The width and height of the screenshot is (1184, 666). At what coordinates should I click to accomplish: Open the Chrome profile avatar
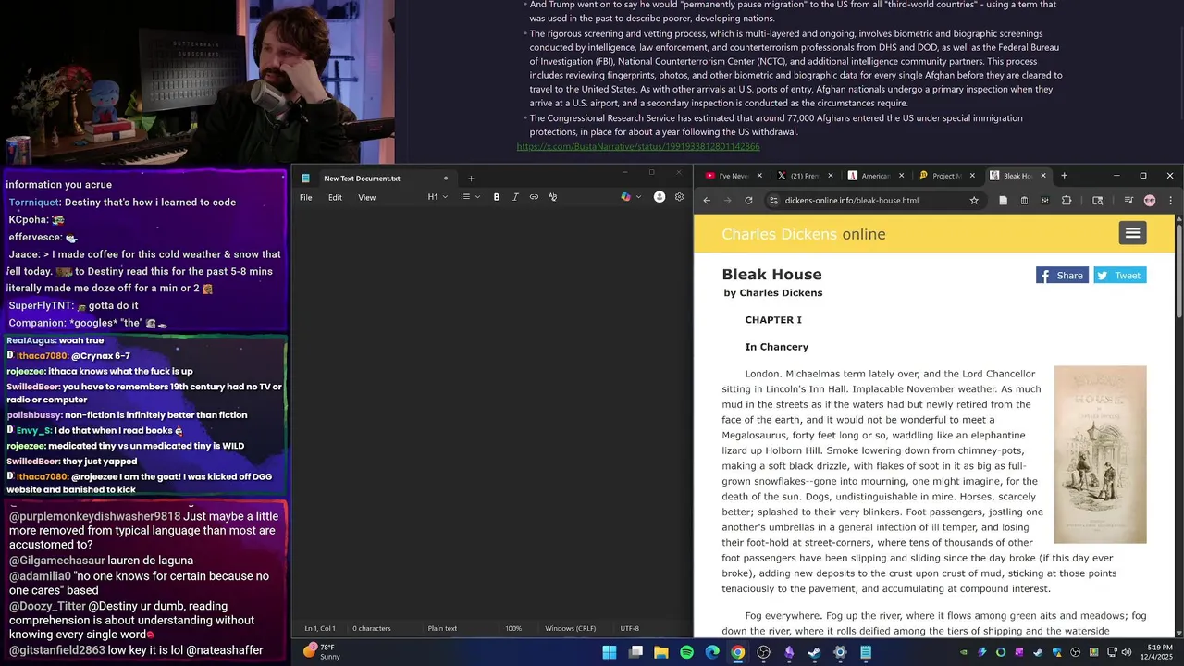point(1150,201)
